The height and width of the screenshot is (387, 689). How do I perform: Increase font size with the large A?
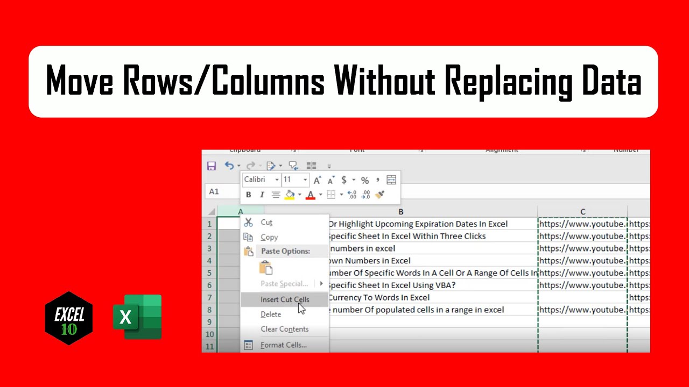click(x=318, y=180)
